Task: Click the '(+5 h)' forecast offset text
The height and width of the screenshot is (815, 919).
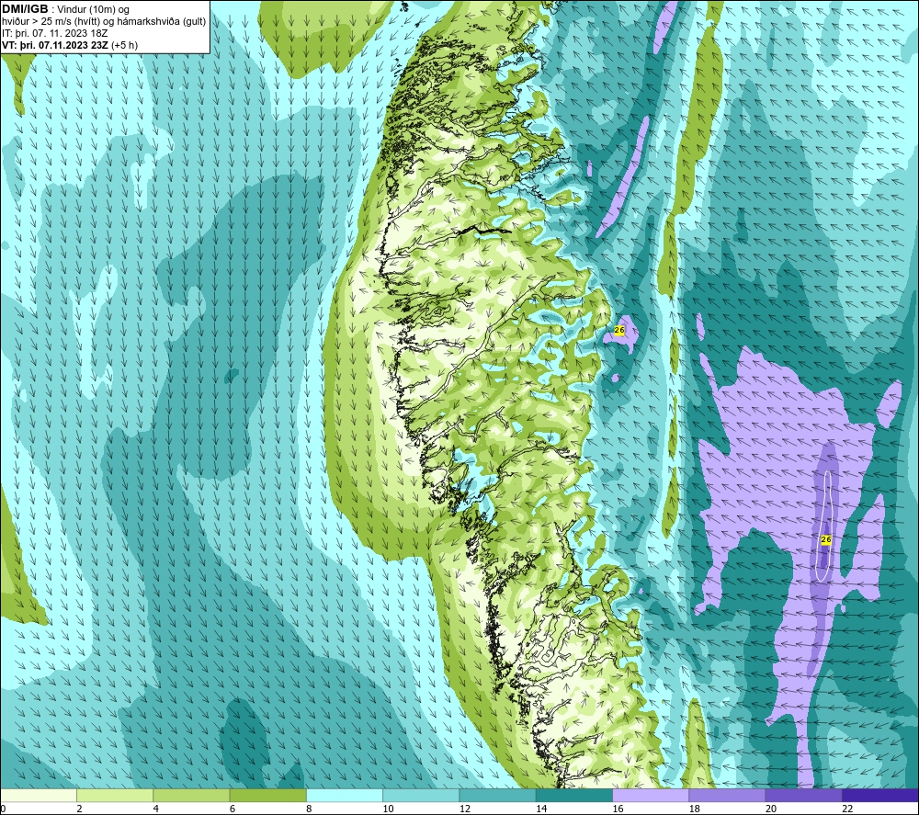Action: pyautogui.click(x=125, y=45)
